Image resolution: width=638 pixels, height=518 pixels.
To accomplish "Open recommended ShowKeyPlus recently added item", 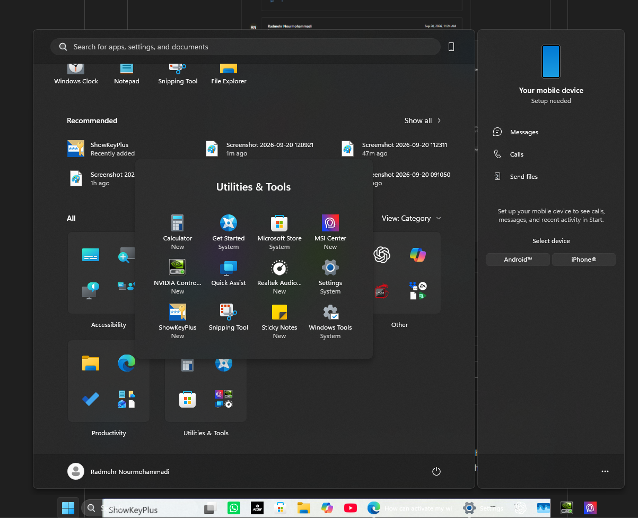I will click(101, 149).
